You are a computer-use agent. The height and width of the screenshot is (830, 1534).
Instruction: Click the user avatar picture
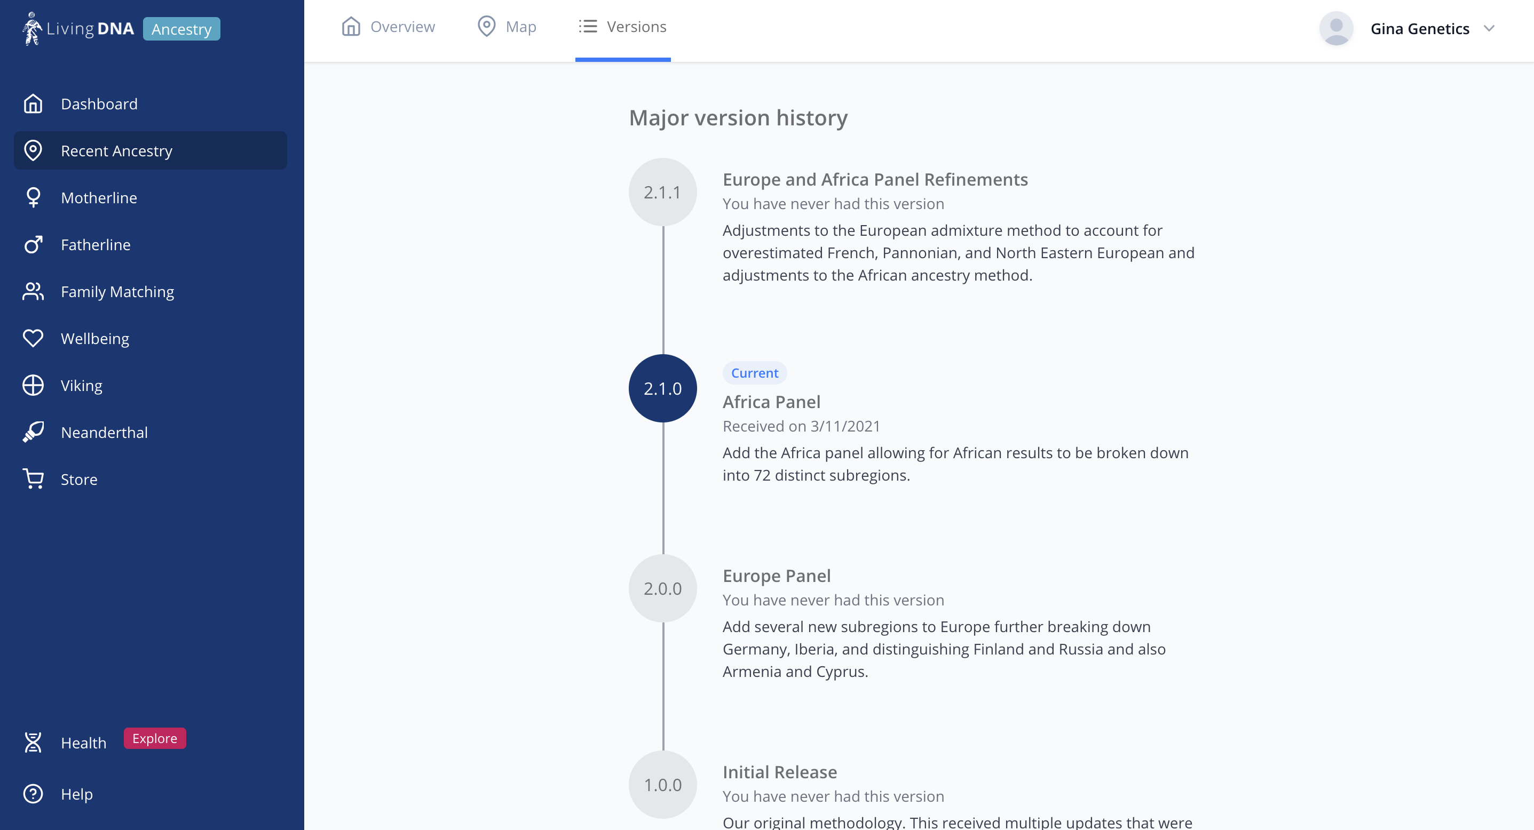pyautogui.click(x=1337, y=29)
